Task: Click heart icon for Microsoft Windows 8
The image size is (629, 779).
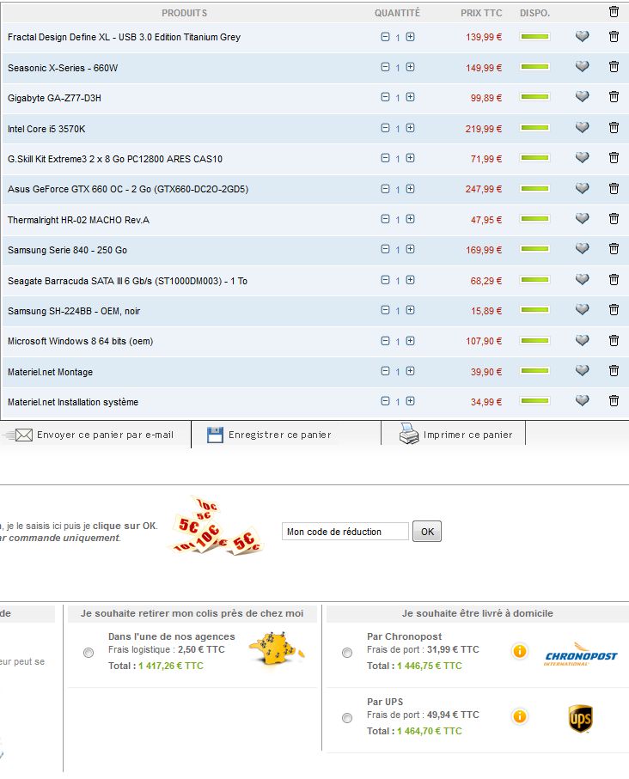Action: coord(583,340)
